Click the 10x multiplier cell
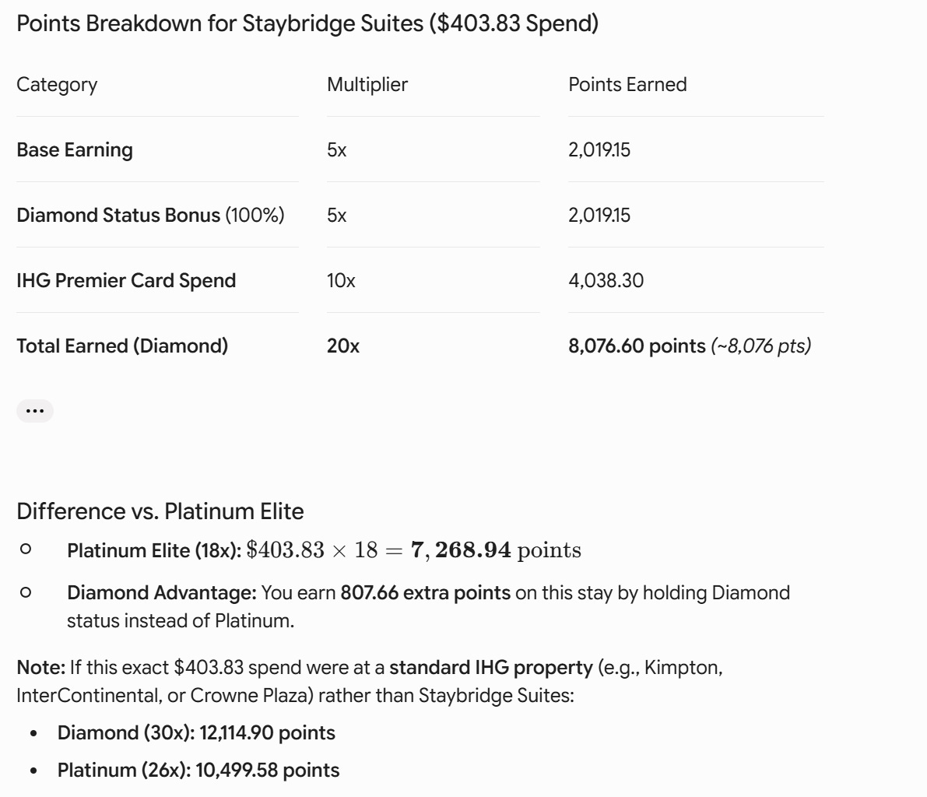Screen dimensions: 927x797 (341, 280)
